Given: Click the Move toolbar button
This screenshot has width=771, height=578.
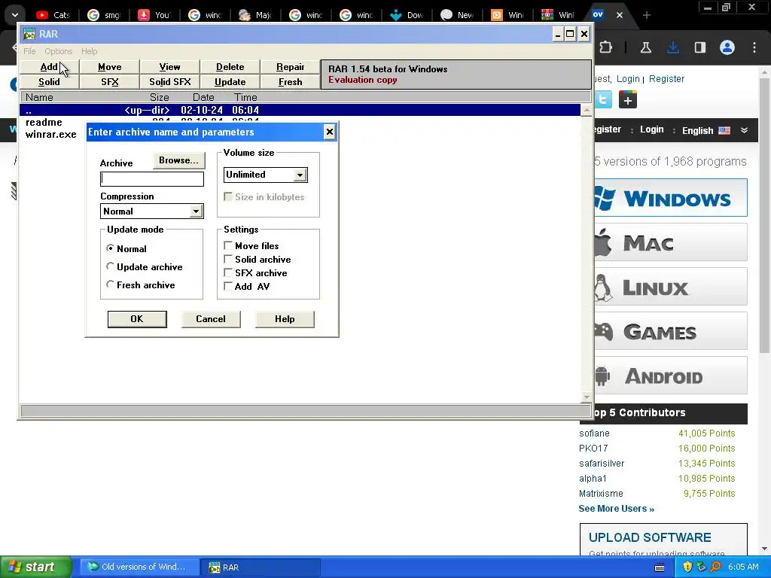Looking at the screenshot, I should 110,67.
